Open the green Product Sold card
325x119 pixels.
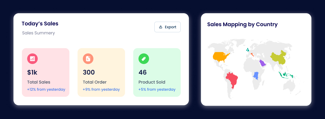[x=157, y=72]
